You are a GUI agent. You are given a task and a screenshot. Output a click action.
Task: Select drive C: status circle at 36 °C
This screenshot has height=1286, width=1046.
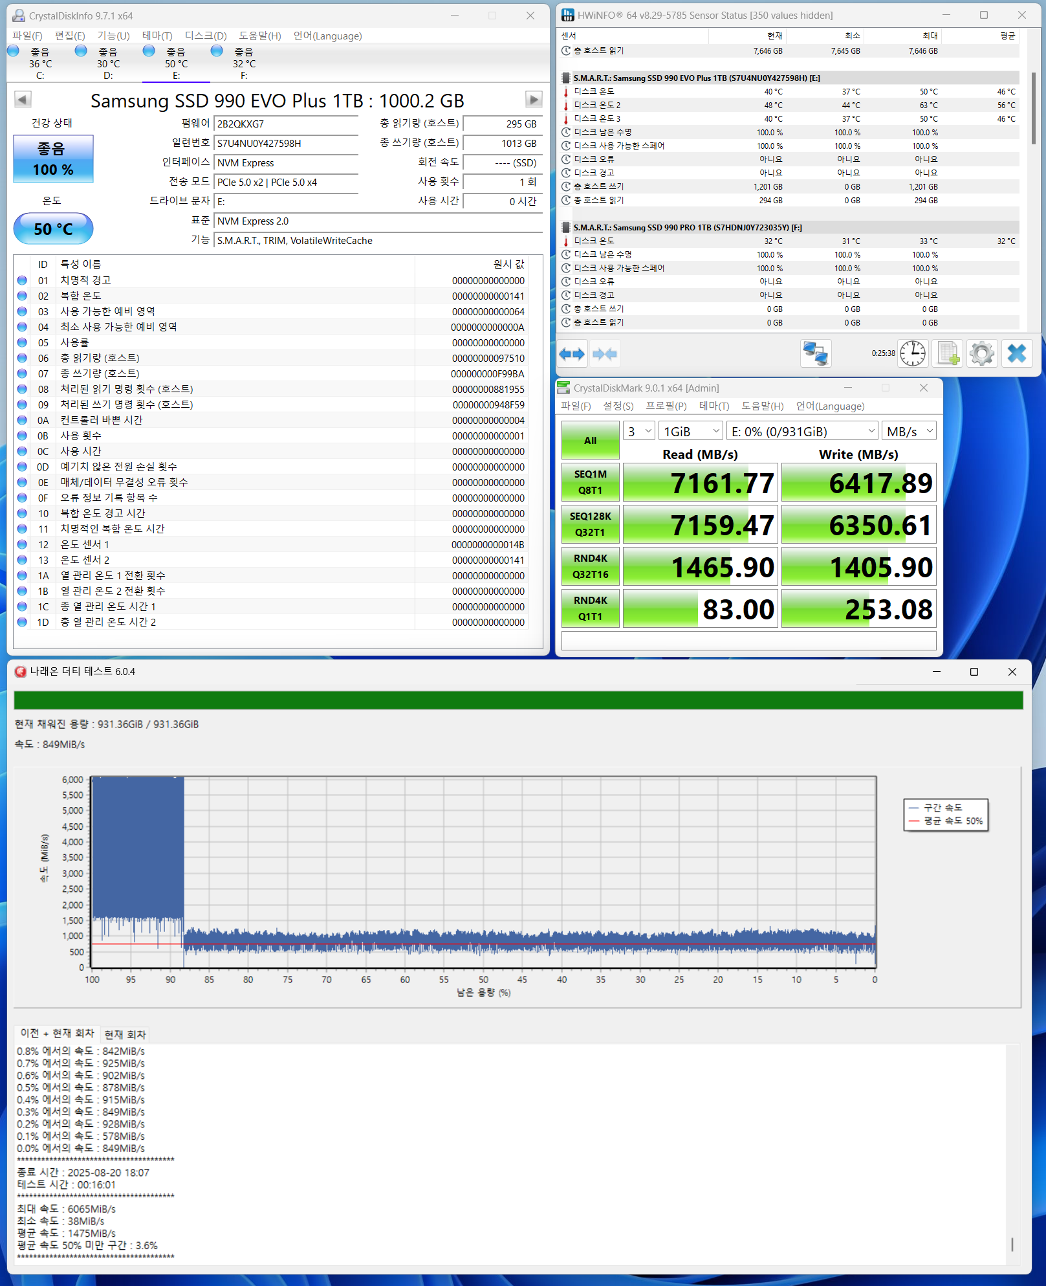[14, 51]
